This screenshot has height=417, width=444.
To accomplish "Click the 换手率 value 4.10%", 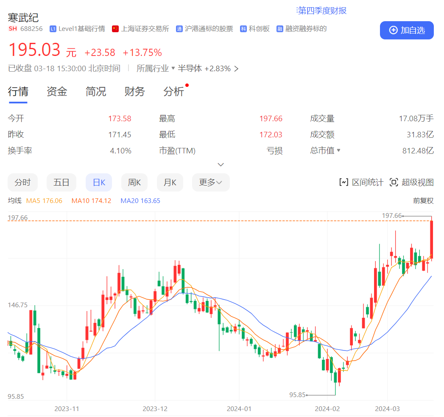I will [120, 150].
